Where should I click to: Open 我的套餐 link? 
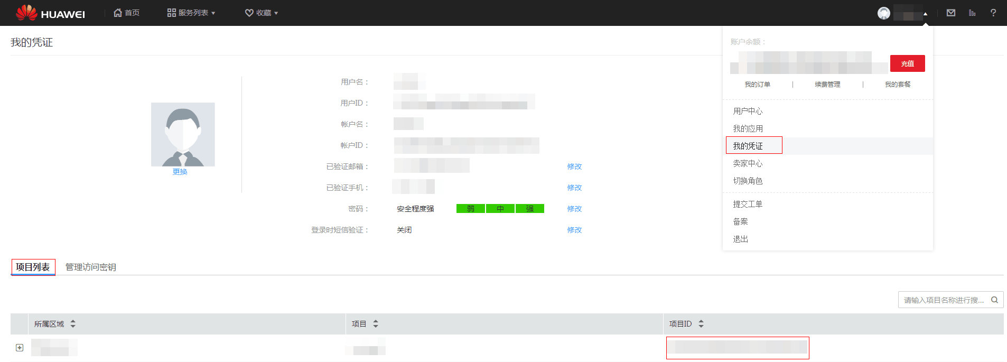898,85
